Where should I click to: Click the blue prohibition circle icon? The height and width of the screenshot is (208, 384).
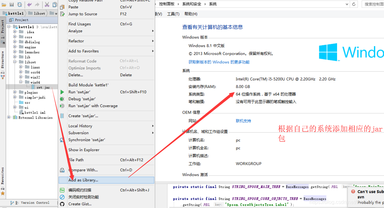pyautogui.click(x=62, y=197)
